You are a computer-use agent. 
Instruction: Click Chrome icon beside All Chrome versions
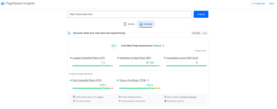pyautogui.click(x=165, y=101)
